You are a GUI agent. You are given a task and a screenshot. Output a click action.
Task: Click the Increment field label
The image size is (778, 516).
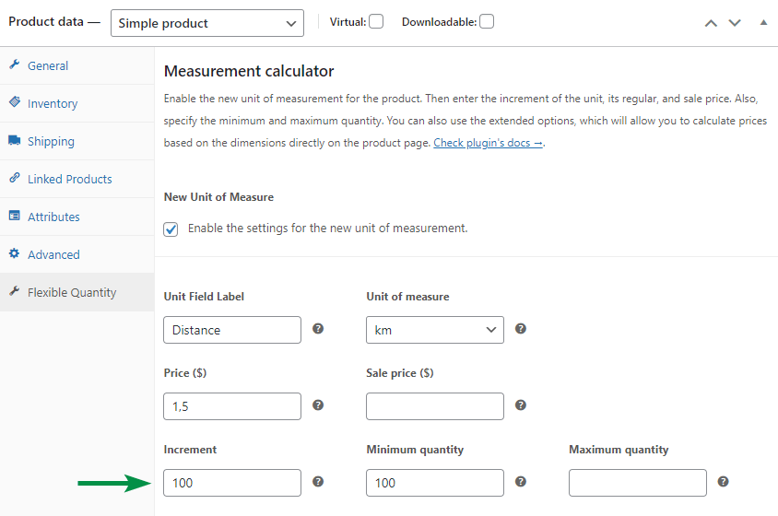pos(190,450)
